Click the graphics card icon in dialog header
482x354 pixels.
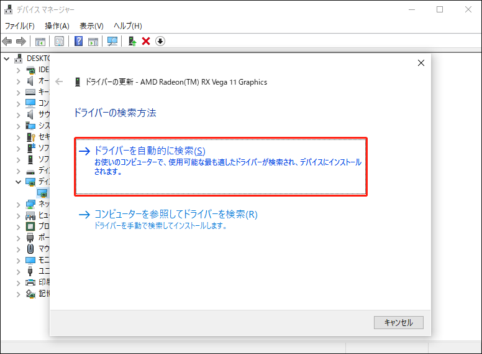(78, 82)
